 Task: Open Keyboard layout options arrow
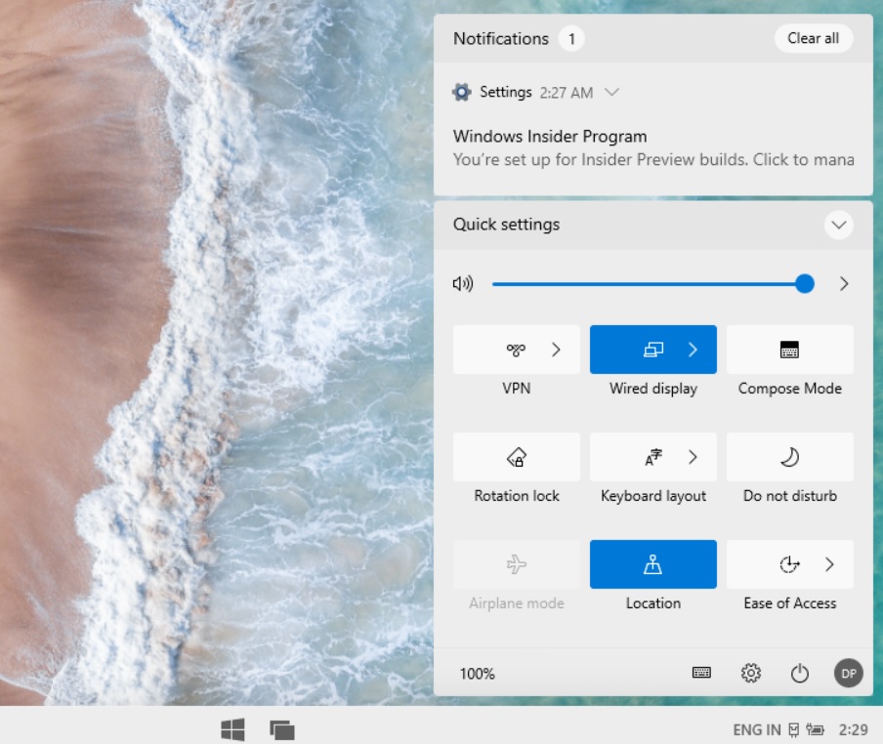point(694,457)
